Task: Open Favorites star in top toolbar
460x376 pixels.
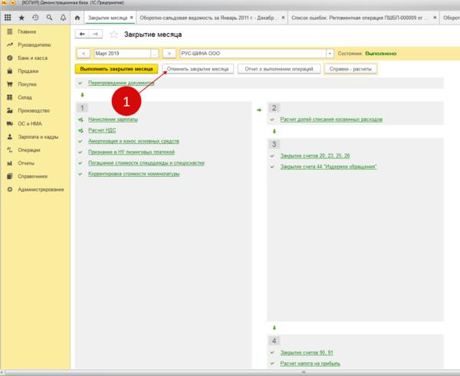Action: pos(21,18)
